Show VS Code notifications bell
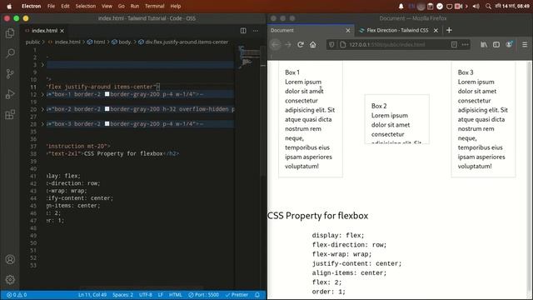 pyautogui.click(x=257, y=295)
